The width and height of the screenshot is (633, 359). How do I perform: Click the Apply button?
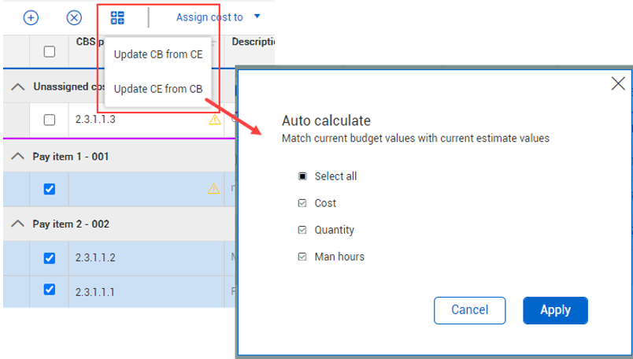click(555, 310)
